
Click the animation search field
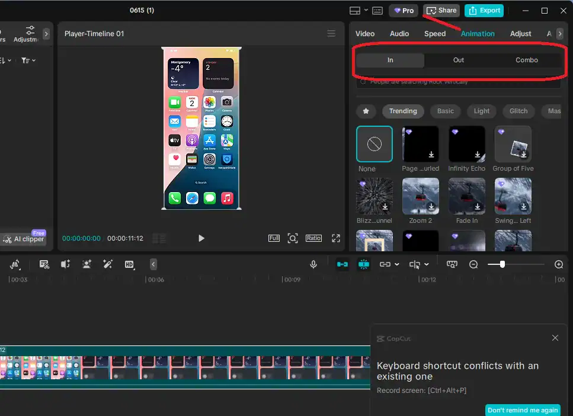click(x=458, y=82)
